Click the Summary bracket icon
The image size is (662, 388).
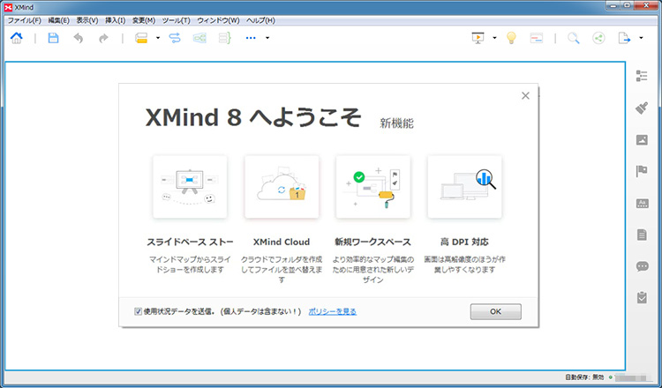pos(224,38)
